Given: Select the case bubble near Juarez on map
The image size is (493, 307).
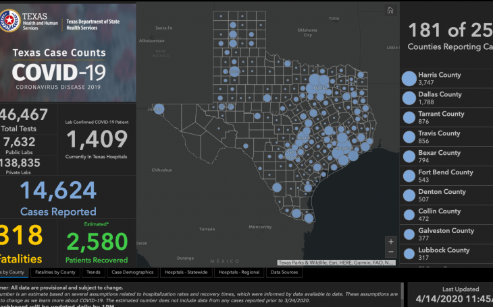Looking at the screenshot, I should point(159,109).
